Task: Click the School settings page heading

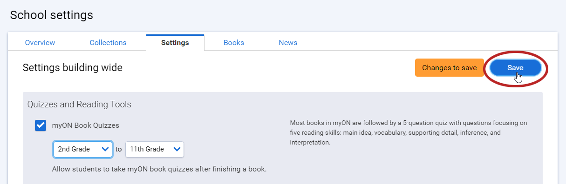Action: (52, 15)
